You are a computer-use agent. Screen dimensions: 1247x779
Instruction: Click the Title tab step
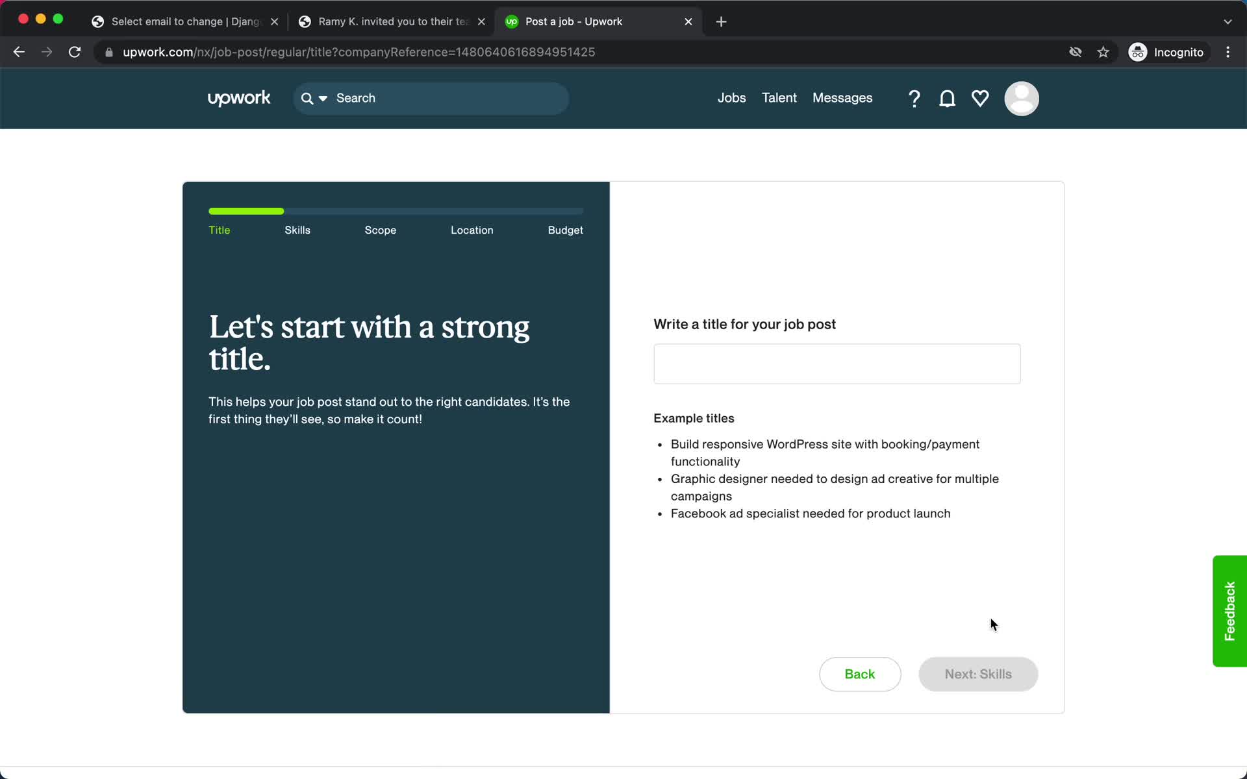pos(219,230)
